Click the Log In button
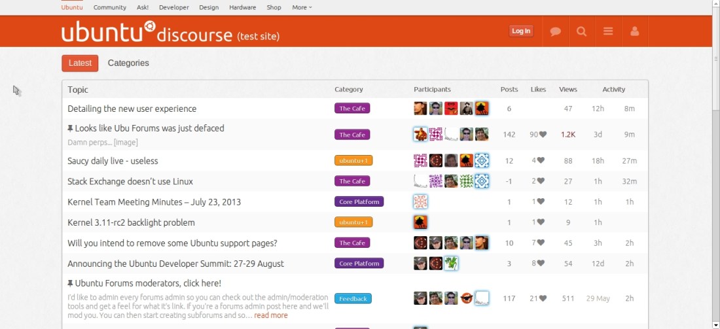The width and height of the screenshot is (720, 329). [x=521, y=31]
